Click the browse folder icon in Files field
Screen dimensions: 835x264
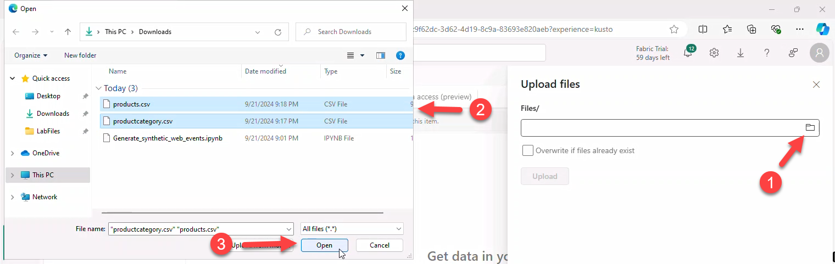[x=810, y=127]
